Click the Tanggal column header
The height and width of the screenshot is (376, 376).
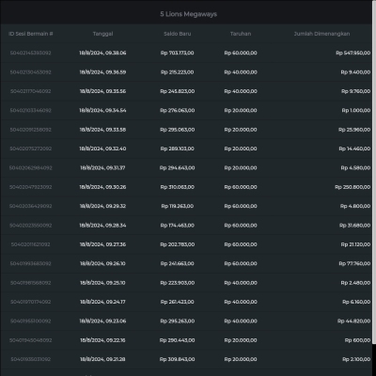[102, 34]
